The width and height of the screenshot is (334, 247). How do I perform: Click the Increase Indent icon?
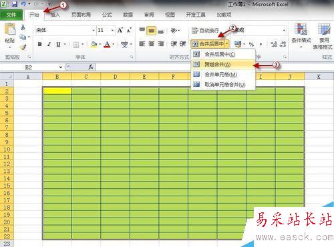coord(182,44)
